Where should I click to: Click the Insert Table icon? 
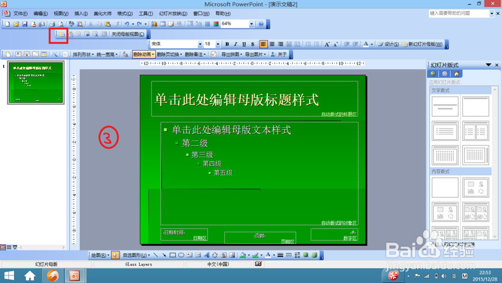163,24
